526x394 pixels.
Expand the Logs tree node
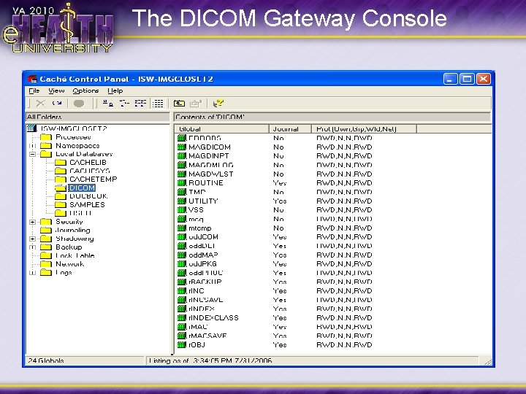pyautogui.click(x=33, y=272)
